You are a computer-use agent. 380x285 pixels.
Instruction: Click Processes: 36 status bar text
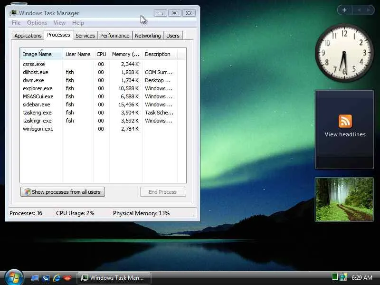(x=26, y=213)
